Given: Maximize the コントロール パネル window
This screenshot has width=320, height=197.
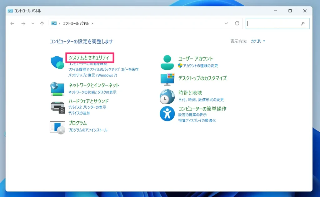Looking at the screenshot, I should pos(290,11).
